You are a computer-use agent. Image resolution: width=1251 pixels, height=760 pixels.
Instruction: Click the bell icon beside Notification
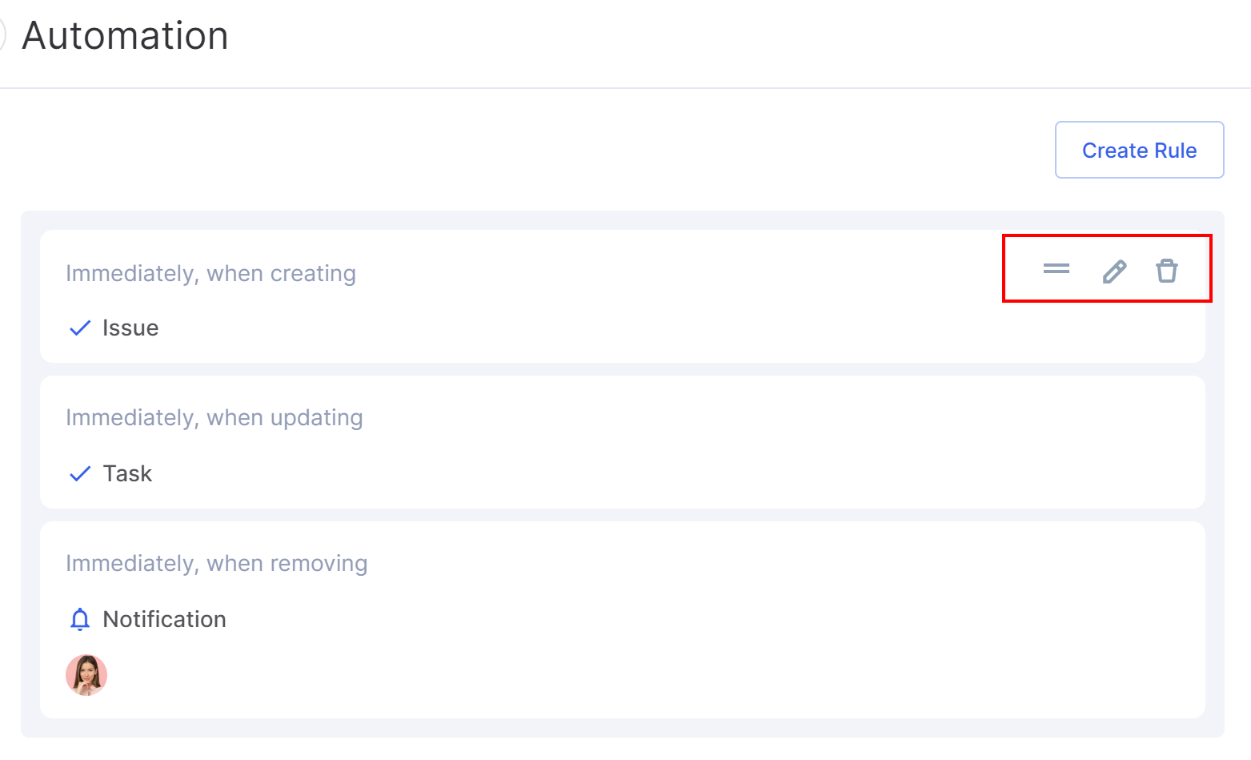coord(80,619)
